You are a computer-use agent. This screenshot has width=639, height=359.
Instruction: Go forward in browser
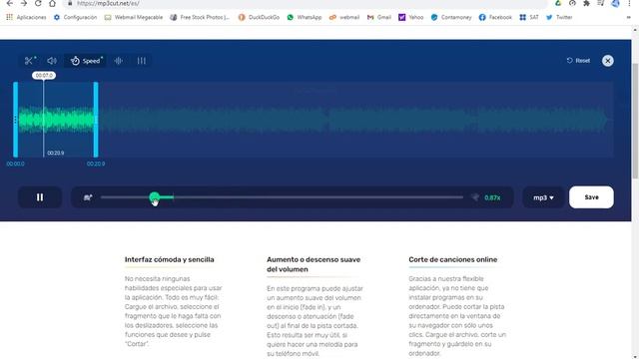pyautogui.click(x=24, y=3)
